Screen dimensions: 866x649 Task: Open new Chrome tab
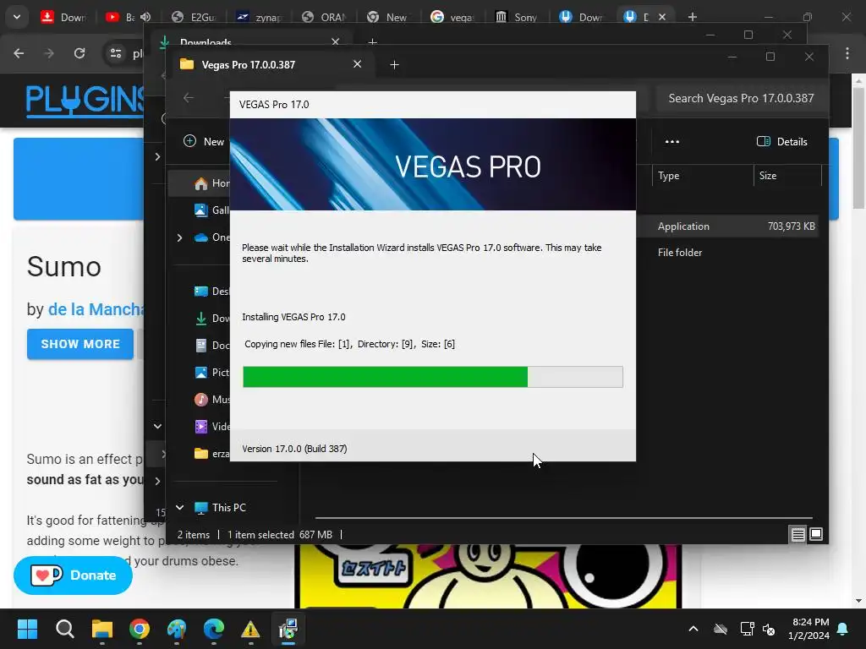692,17
